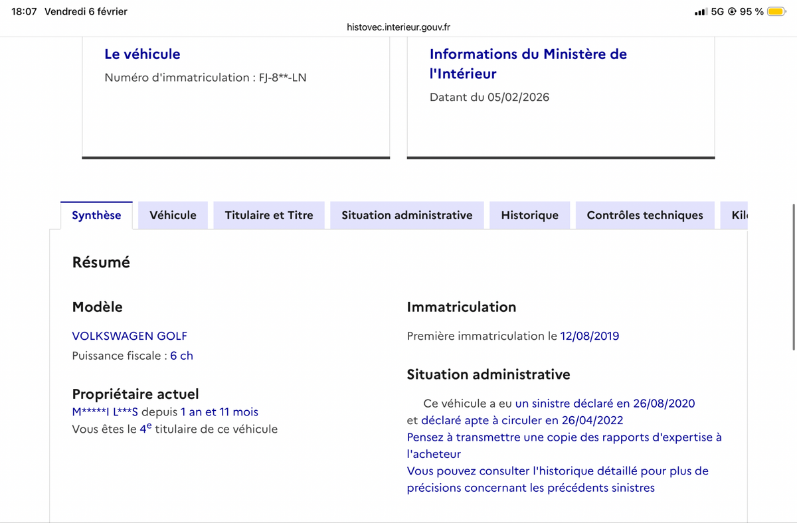The width and height of the screenshot is (797, 523).
Task: Click the Modèle section heading
Action: tap(97, 307)
